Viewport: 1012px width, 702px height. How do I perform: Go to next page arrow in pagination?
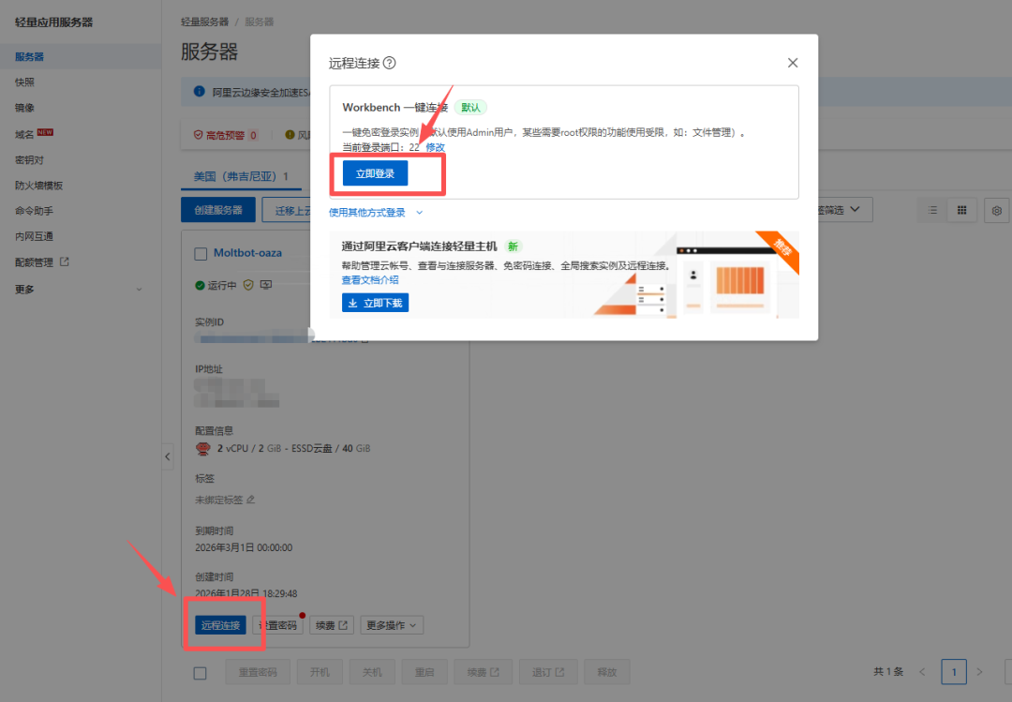[x=980, y=672]
